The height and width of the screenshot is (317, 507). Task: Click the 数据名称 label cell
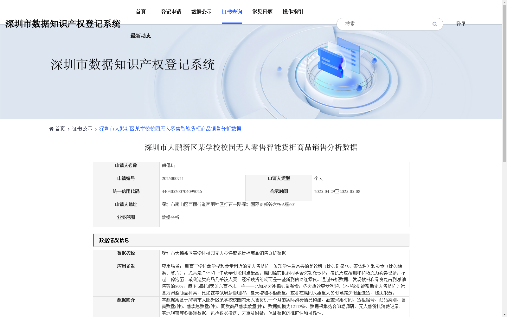[x=126, y=256]
